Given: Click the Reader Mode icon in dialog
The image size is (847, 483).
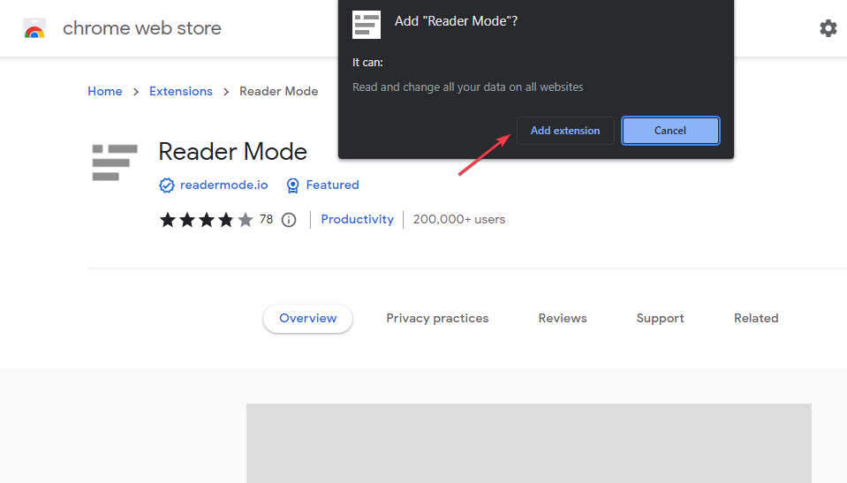Looking at the screenshot, I should (x=367, y=25).
